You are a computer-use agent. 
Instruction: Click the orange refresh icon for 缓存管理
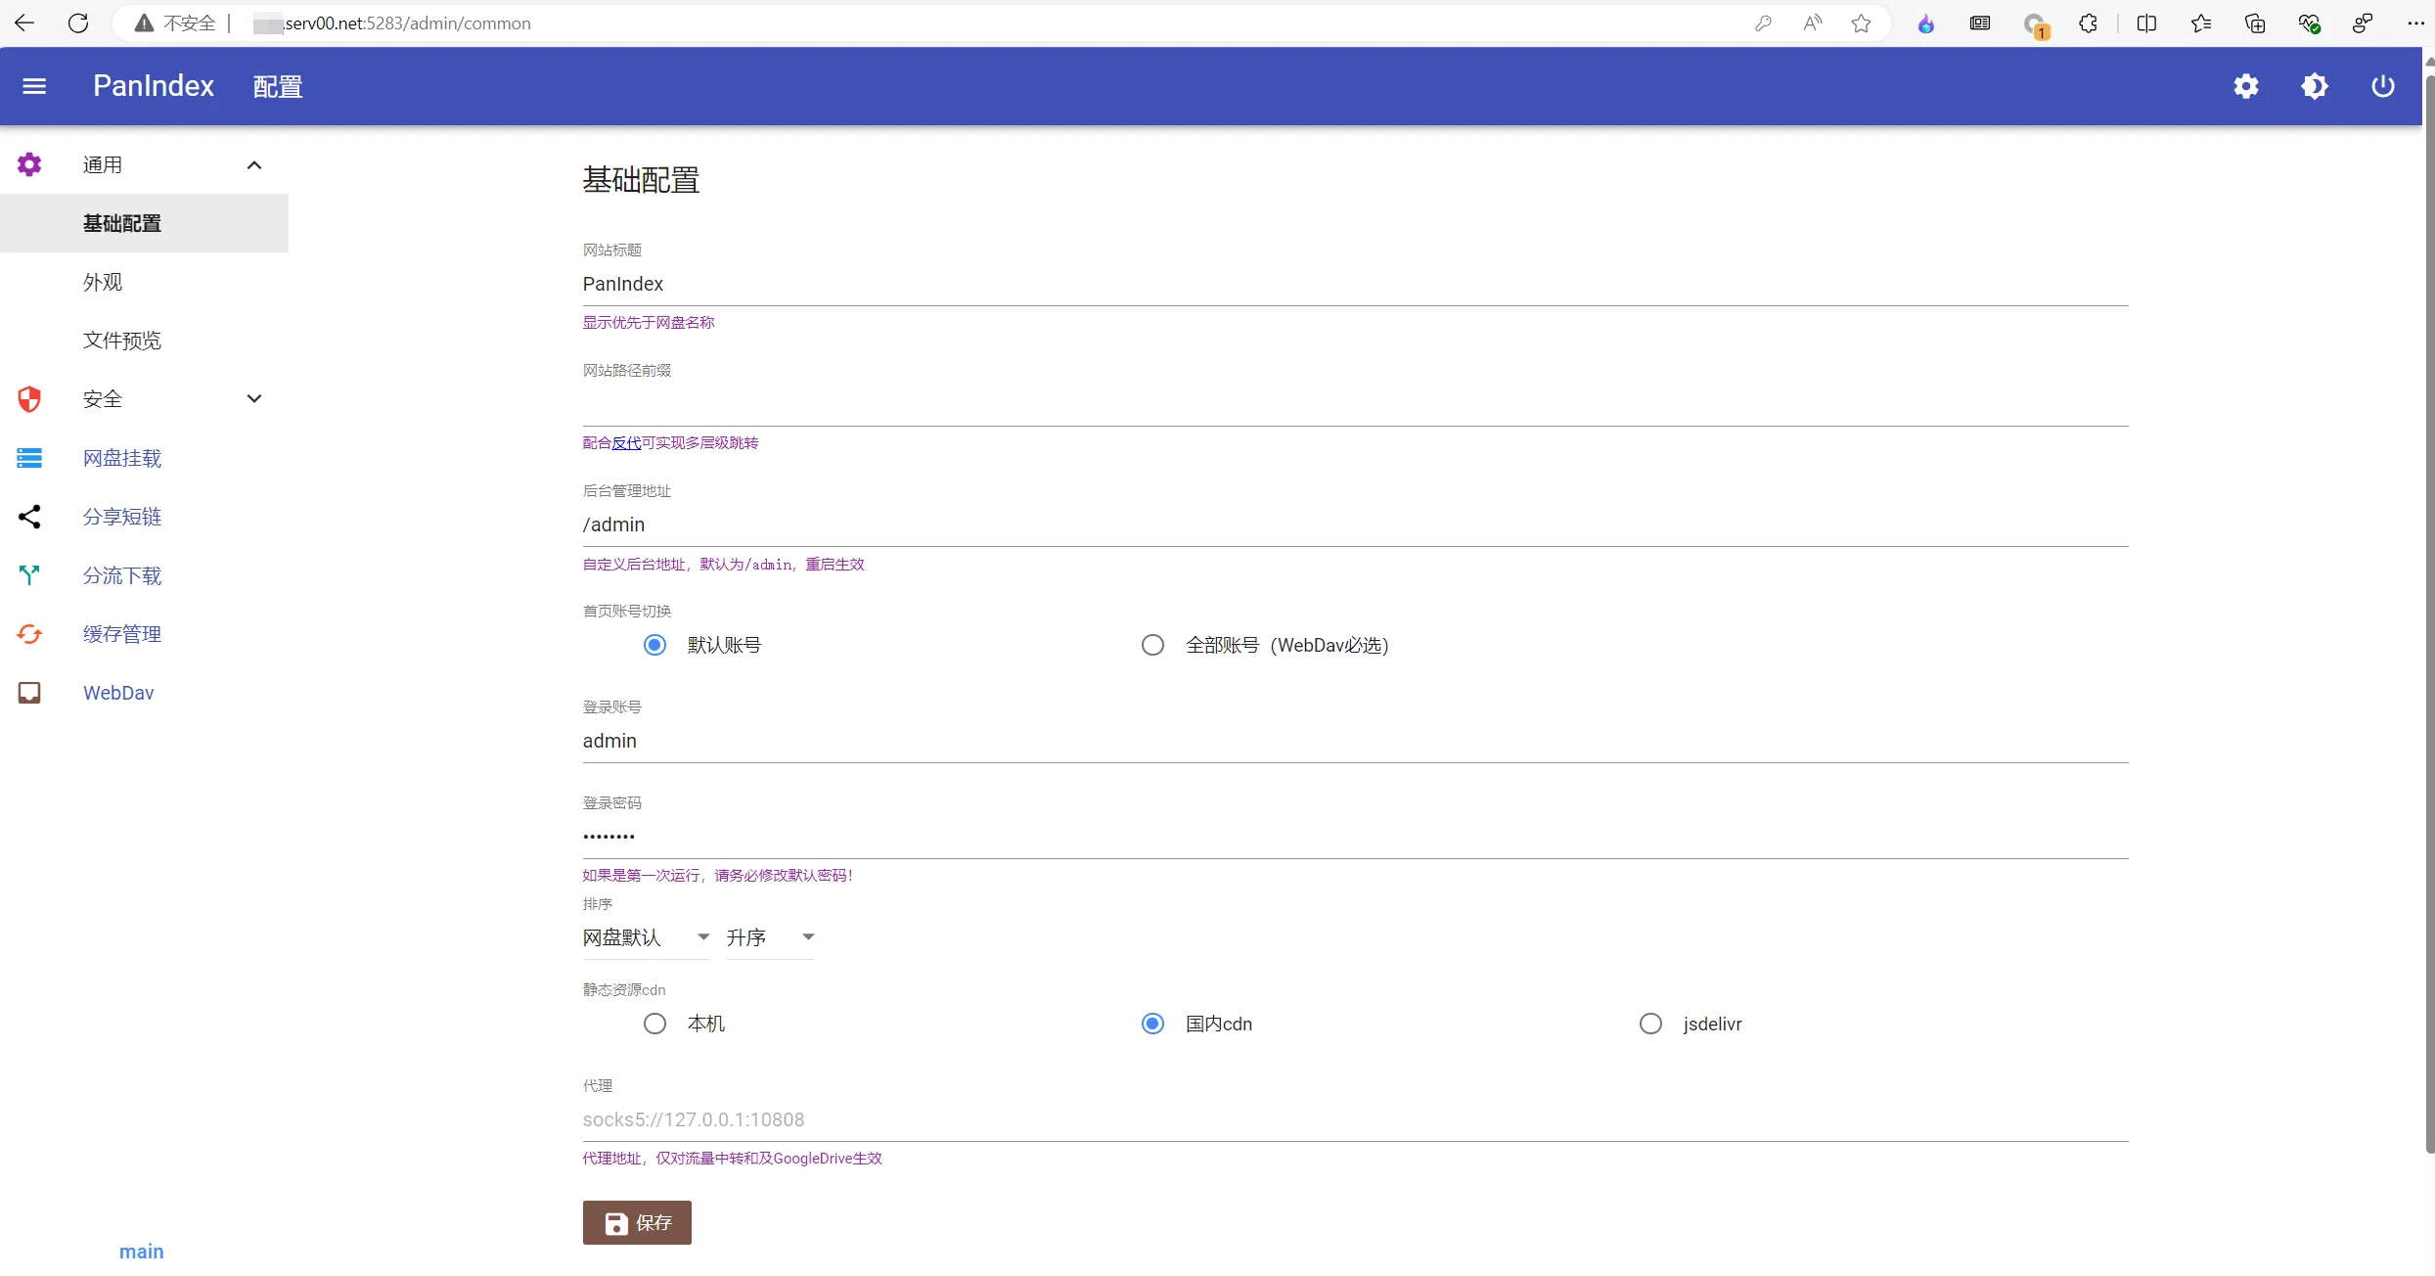pos(29,634)
